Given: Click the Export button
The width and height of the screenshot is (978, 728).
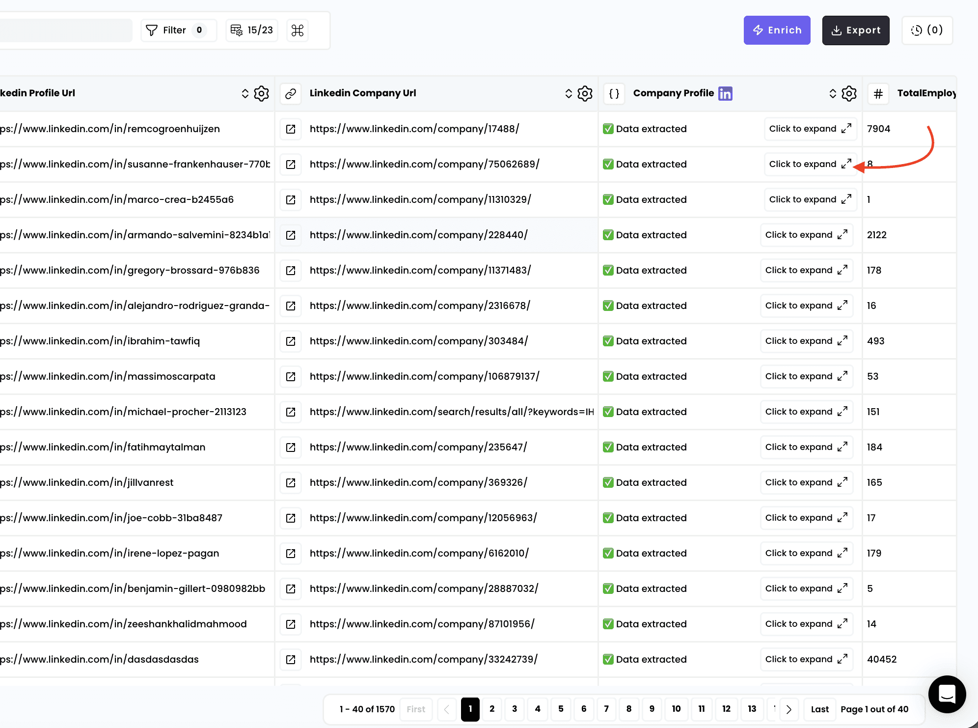Looking at the screenshot, I should click(x=856, y=30).
